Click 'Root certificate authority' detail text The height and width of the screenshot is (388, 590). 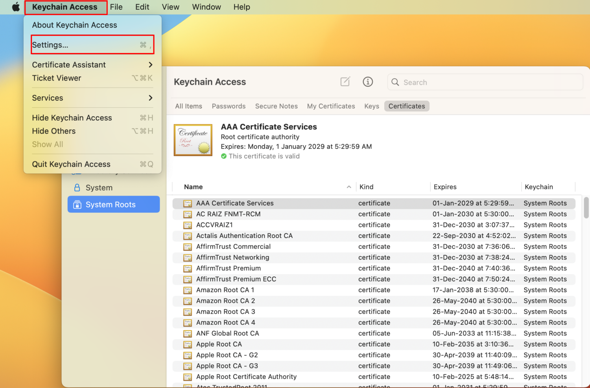point(260,137)
